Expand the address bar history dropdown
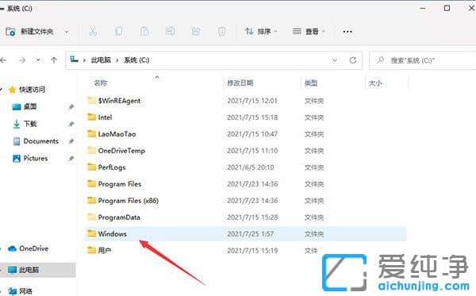476x296 pixels. click(x=335, y=60)
